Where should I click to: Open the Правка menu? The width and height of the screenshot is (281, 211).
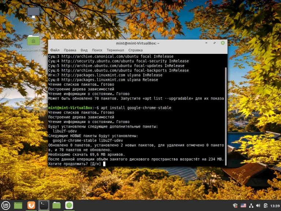pos(70,50)
